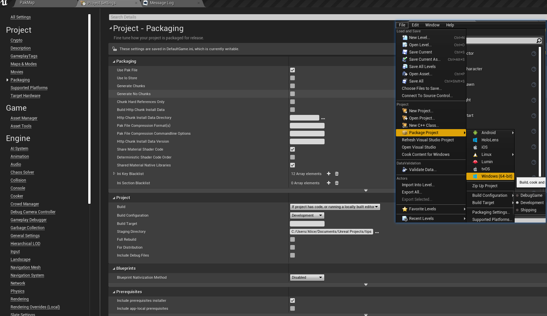Click the Save All Levels icon
547x316 pixels.
click(x=405, y=67)
